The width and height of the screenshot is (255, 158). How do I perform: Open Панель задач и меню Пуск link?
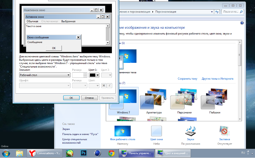(80, 134)
